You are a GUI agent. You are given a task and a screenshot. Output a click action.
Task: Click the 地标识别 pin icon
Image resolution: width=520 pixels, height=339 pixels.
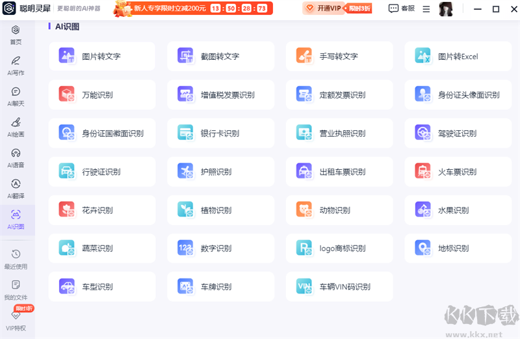(x=423, y=248)
